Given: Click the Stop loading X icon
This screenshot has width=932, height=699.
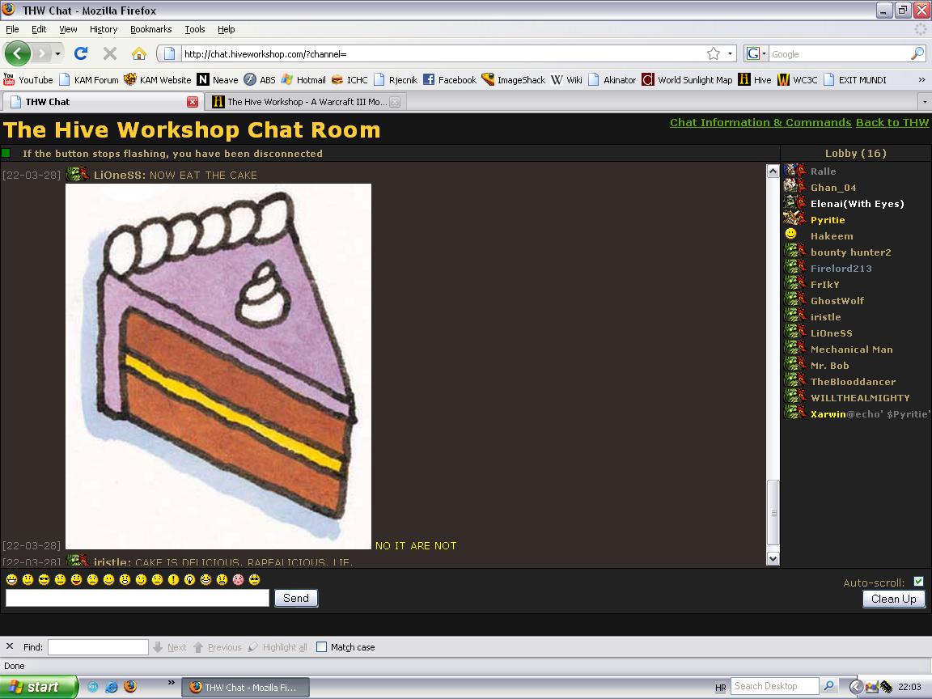Looking at the screenshot, I should coord(110,53).
